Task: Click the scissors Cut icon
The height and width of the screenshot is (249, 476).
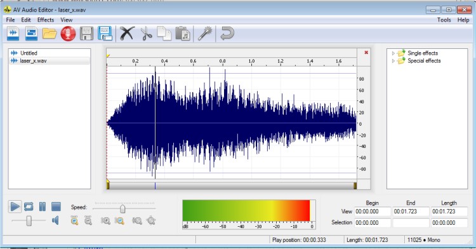Action: click(146, 34)
